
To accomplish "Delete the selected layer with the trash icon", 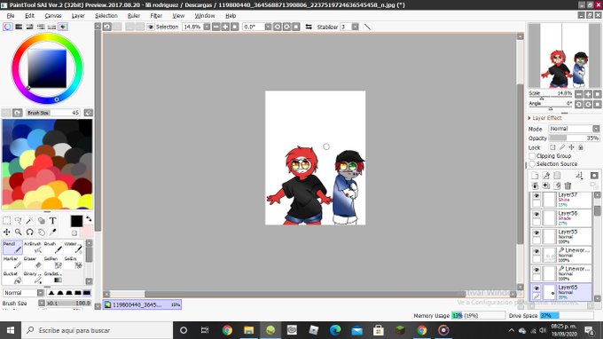I will (x=568, y=185).
